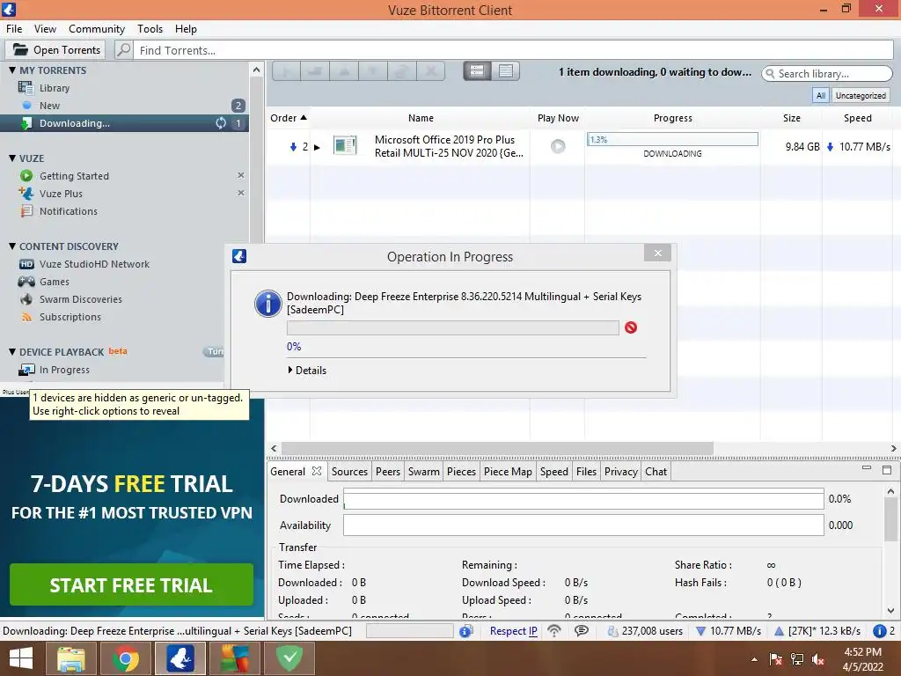901x676 pixels.
Task: Sort by the Progress column header
Action: [x=673, y=118]
